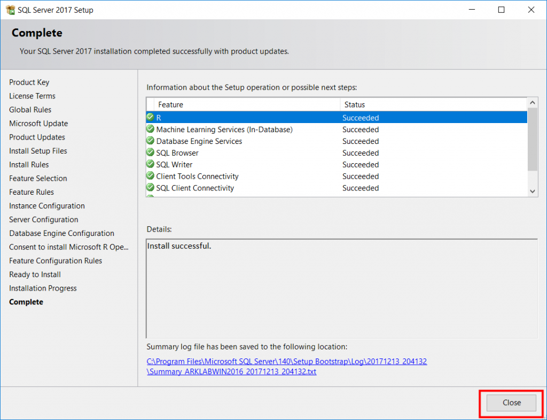Click Global Rules step in sidebar
Image resolution: width=547 pixels, height=420 pixels.
(30, 109)
